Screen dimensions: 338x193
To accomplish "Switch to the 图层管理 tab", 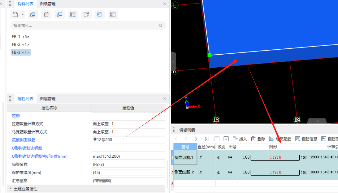I will click(48, 99).
